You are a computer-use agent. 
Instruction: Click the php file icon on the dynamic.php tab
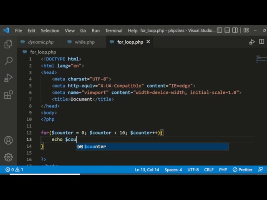23,42
